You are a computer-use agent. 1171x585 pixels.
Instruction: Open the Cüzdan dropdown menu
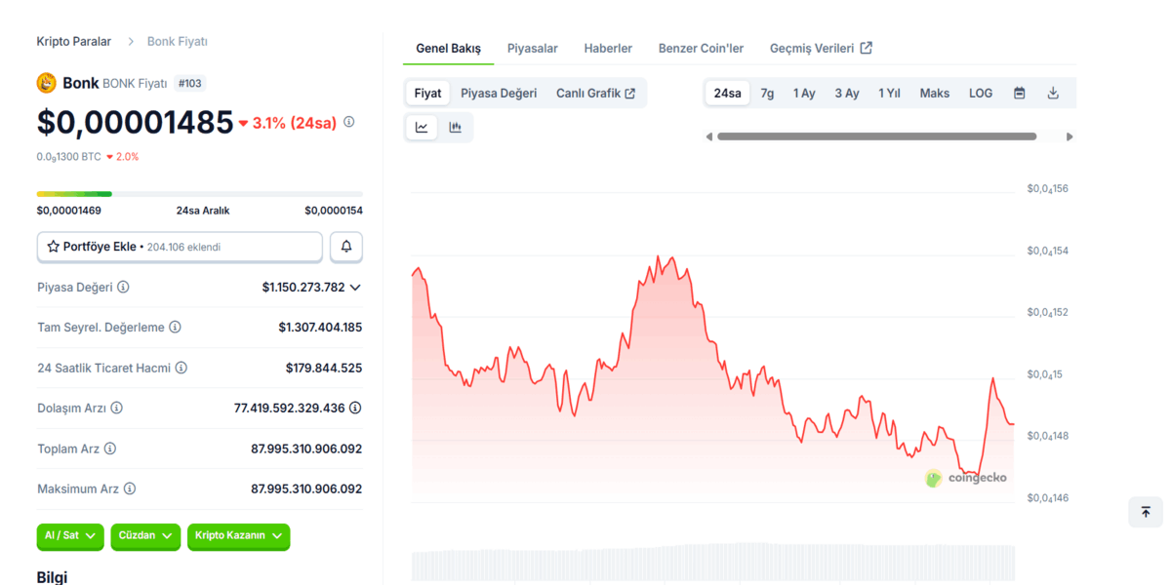pos(143,535)
